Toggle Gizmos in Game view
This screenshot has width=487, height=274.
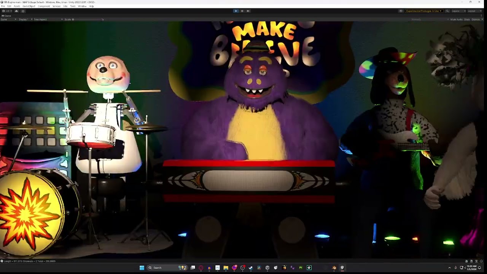[476, 19]
